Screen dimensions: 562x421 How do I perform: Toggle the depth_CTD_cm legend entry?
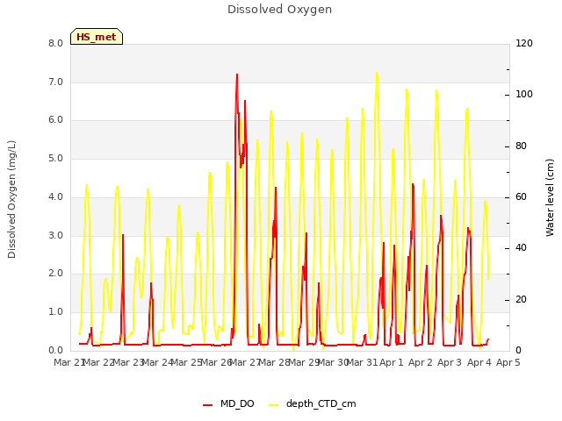(x=313, y=403)
